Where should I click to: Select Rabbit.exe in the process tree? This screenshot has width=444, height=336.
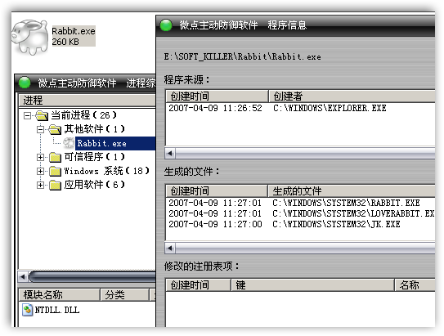click(102, 144)
